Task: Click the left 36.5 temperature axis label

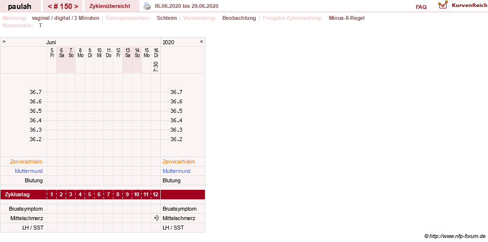Action: [x=36, y=111]
